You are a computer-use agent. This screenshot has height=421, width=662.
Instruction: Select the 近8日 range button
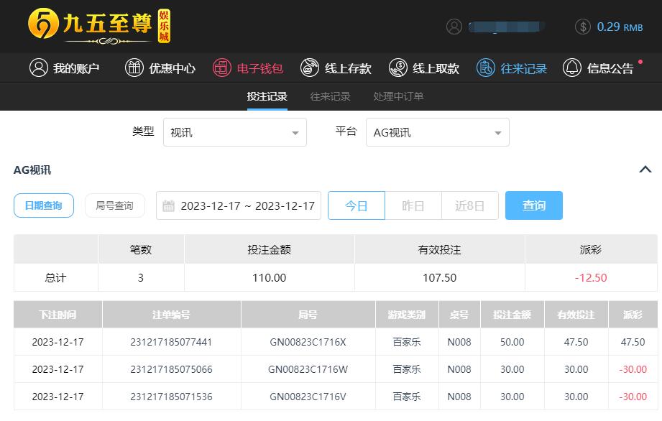(470, 205)
